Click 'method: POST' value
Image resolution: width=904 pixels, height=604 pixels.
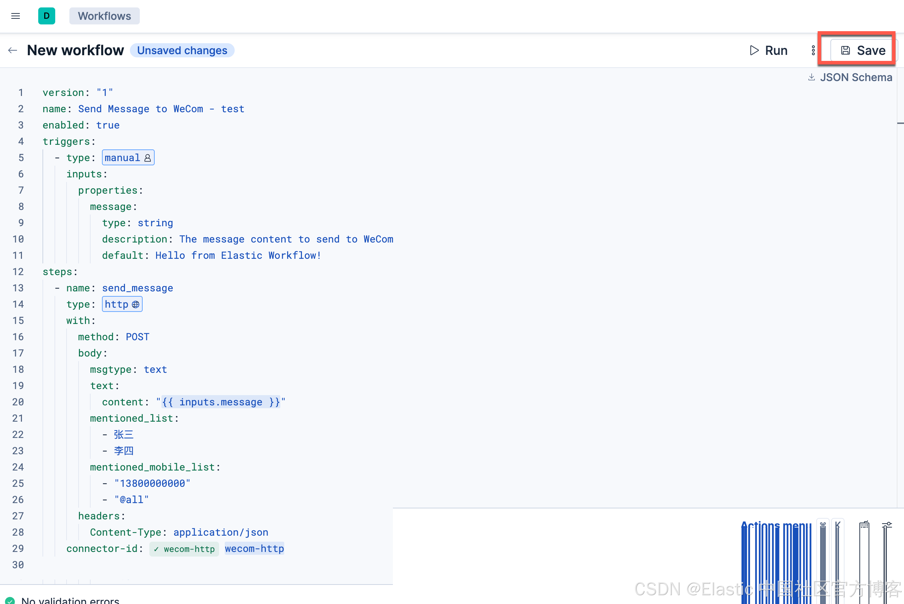tap(137, 337)
